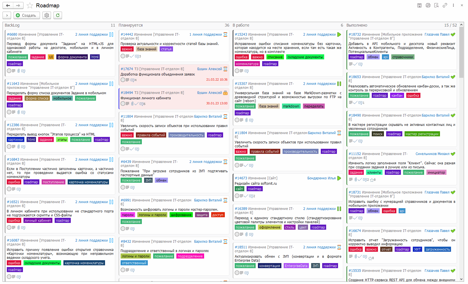Click the print icon in title bar
Image resolution: width=468 pixels, height=284 pixels.
click(428, 5)
